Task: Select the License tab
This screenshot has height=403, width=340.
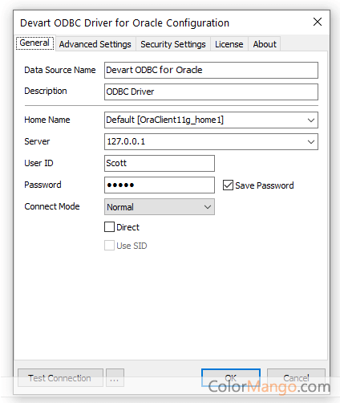Action: click(x=229, y=44)
